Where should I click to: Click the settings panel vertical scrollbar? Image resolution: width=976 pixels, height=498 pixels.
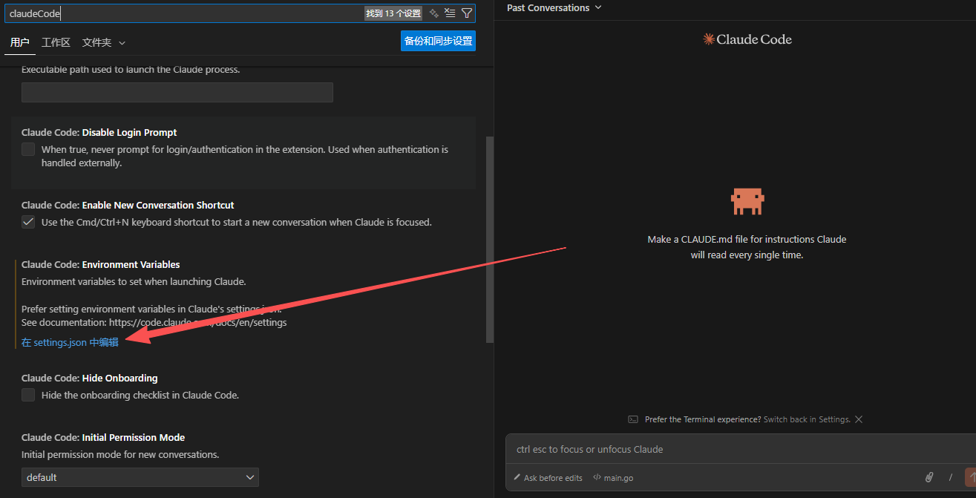[x=489, y=239]
